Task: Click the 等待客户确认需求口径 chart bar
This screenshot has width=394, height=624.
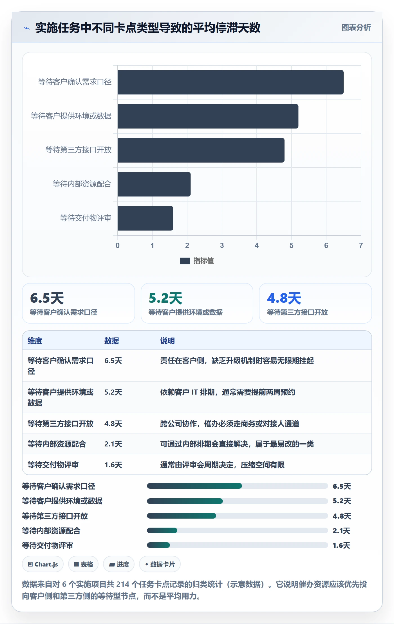Action: click(230, 82)
